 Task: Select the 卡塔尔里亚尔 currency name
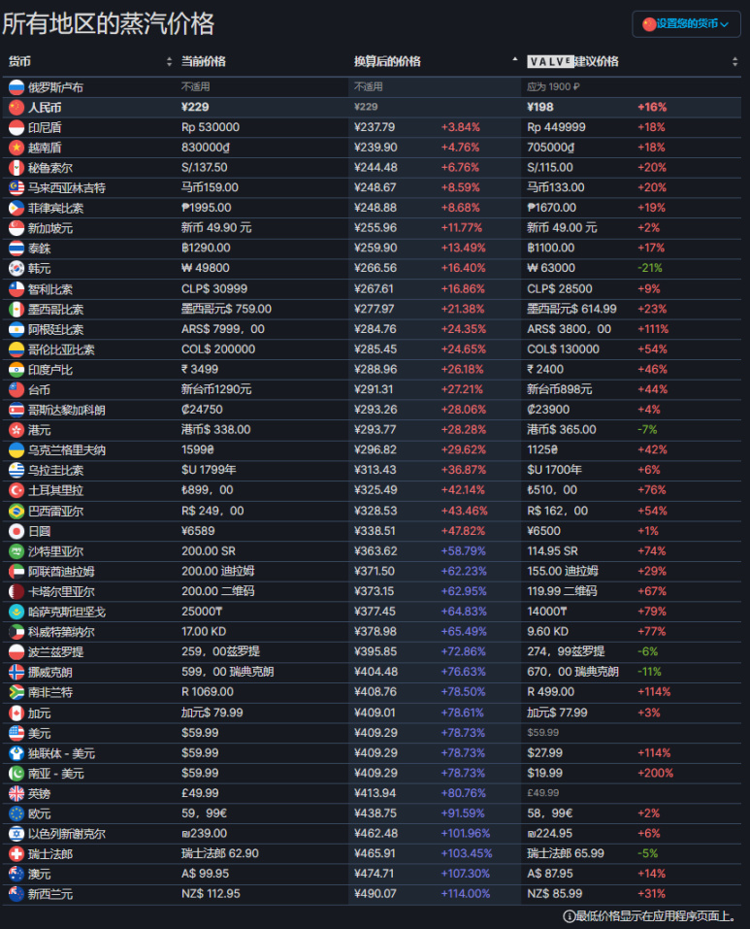click(61, 592)
